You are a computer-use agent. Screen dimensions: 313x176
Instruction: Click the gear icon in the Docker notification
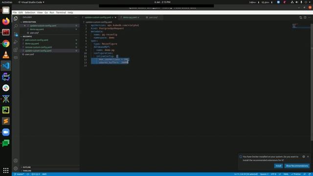pos(304,156)
